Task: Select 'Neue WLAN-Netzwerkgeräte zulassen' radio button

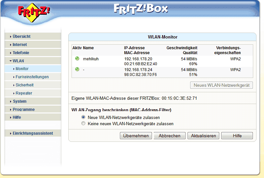Action: (83, 117)
